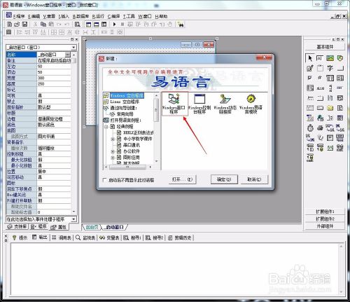Click the New file toolbar icon
Screen dimensions: 350x302
(x=9, y=24)
